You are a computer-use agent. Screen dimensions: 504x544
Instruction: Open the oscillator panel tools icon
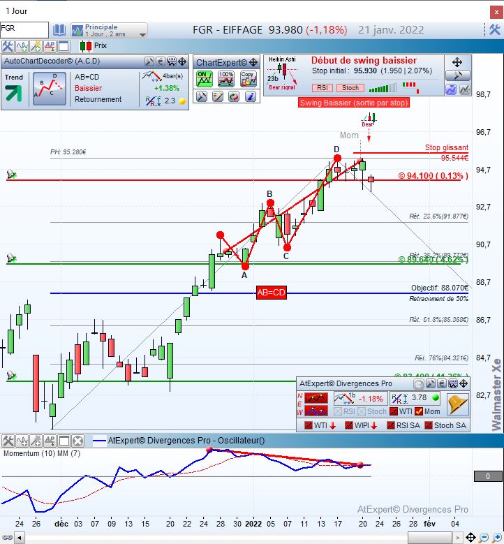(x=8, y=441)
